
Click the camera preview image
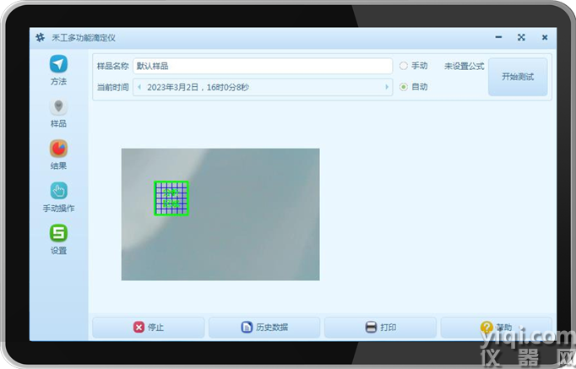(220, 214)
